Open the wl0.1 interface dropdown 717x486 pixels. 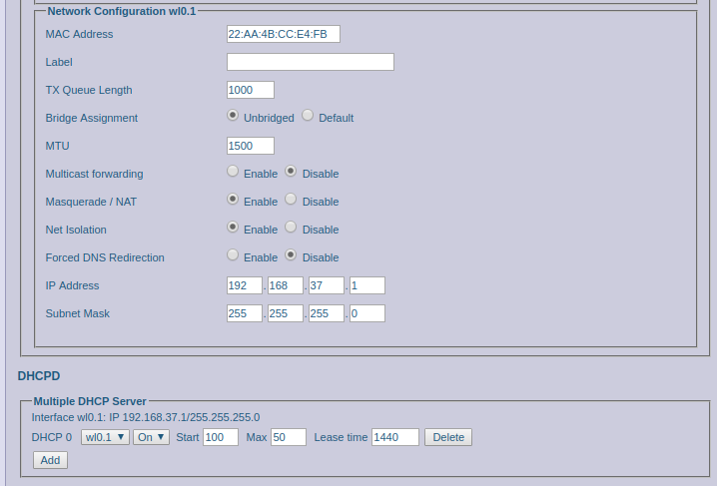point(105,437)
